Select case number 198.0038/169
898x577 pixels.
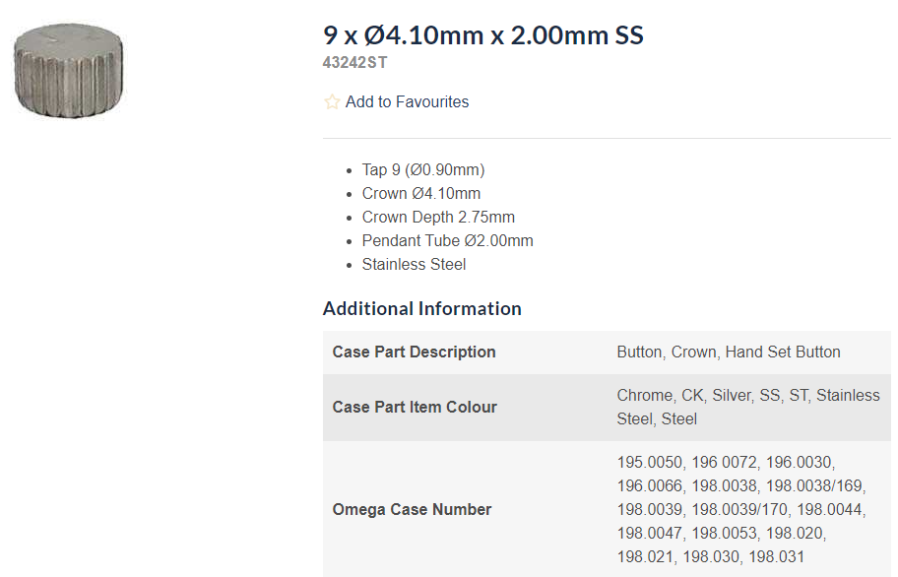coord(814,485)
